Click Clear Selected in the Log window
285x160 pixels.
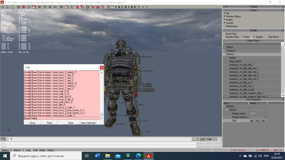tap(88, 123)
